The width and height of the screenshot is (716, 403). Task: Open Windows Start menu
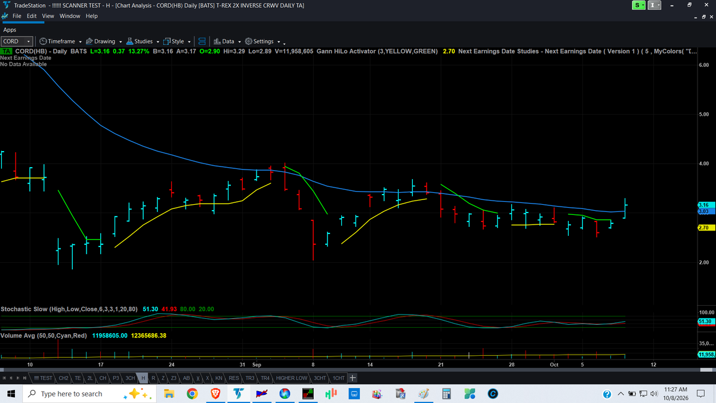click(10, 394)
